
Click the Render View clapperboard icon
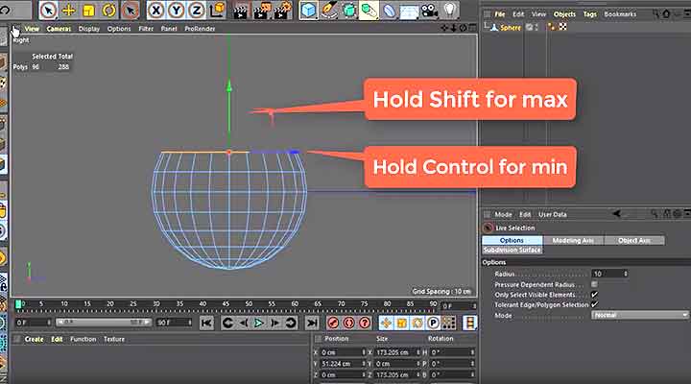coord(237,11)
